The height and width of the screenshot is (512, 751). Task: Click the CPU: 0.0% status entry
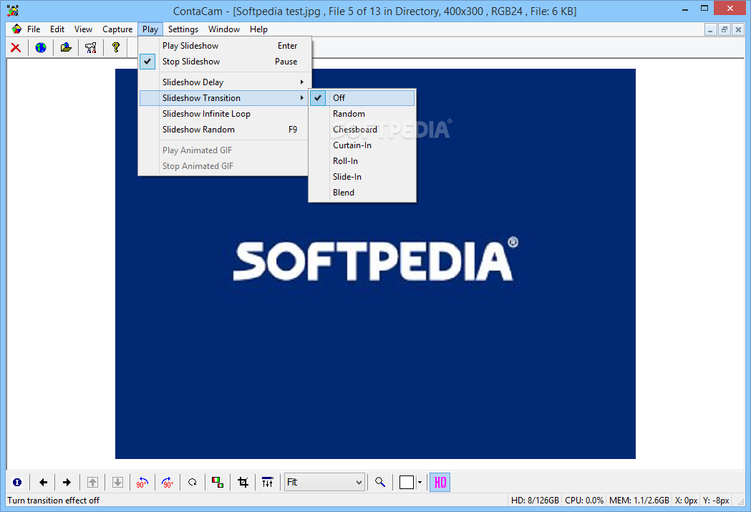click(x=584, y=501)
